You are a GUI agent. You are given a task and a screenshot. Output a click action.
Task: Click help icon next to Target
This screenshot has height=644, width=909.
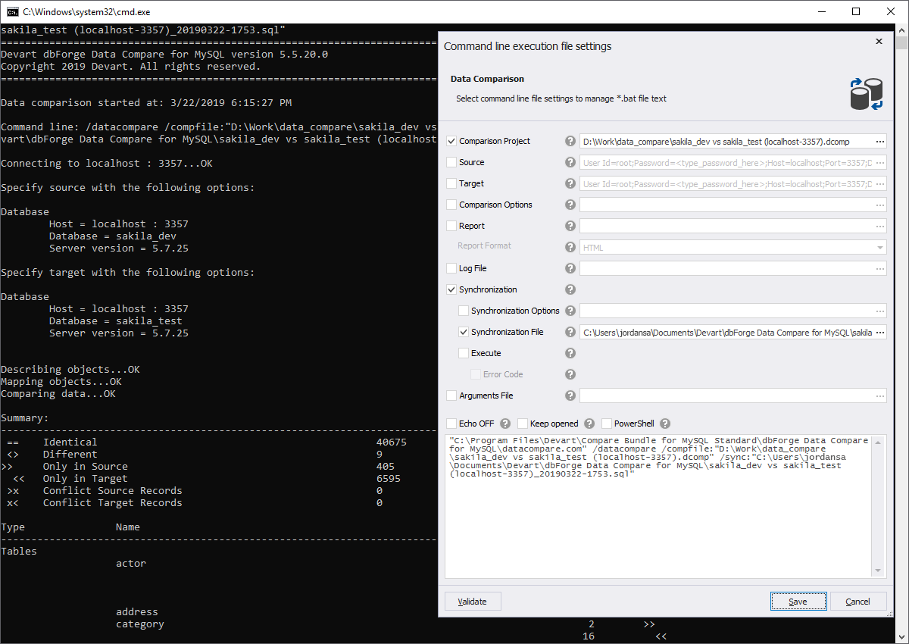570,183
